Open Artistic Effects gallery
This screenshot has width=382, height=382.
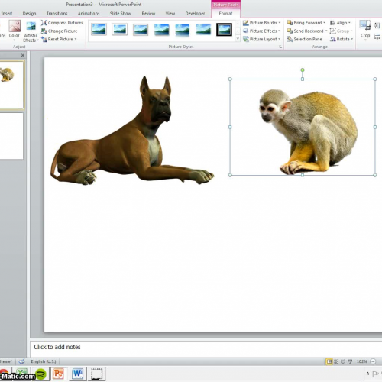(31, 31)
